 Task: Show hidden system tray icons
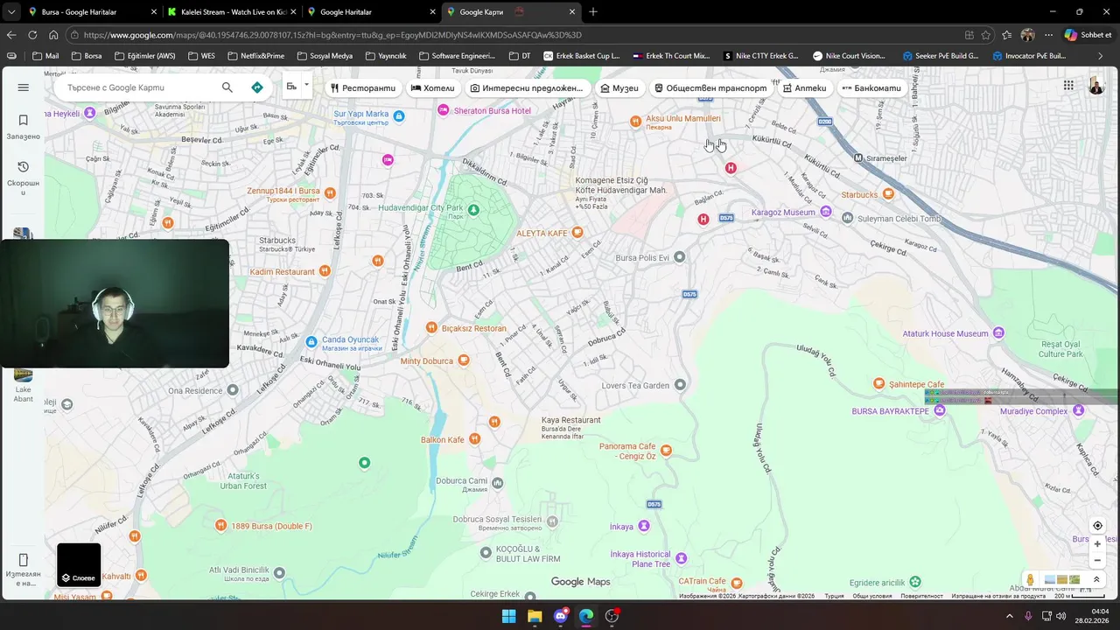1009,616
